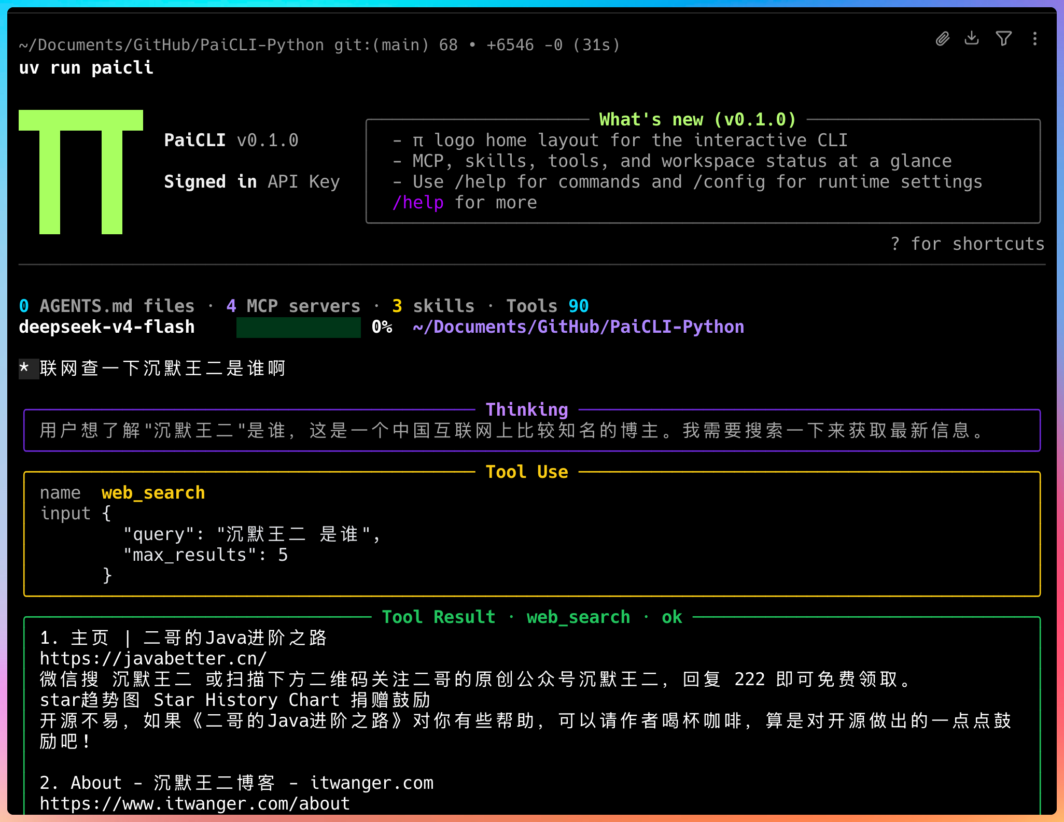The height and width of the screenshot is (822, 1064).
Task: Click the 'Tools 90' status entry
Action: (x=548, y=306)
